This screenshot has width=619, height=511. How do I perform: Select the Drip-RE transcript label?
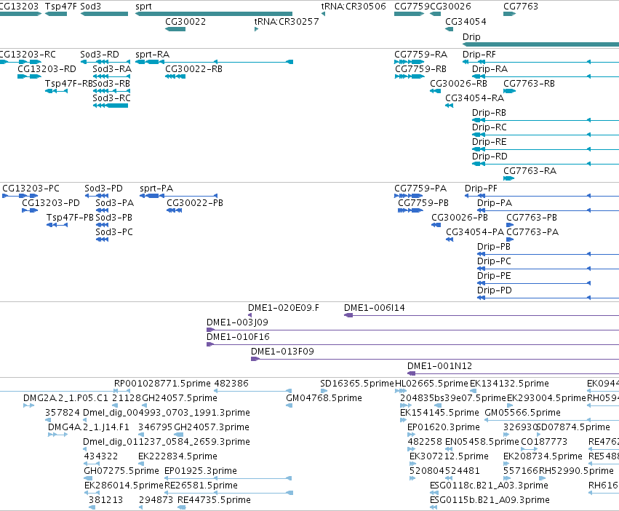(489, 141)
